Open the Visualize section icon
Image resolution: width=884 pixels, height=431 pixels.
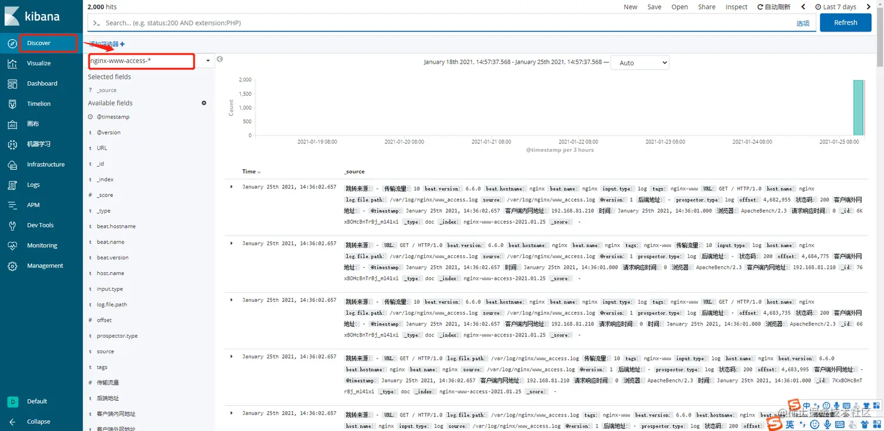pos(12,63)
